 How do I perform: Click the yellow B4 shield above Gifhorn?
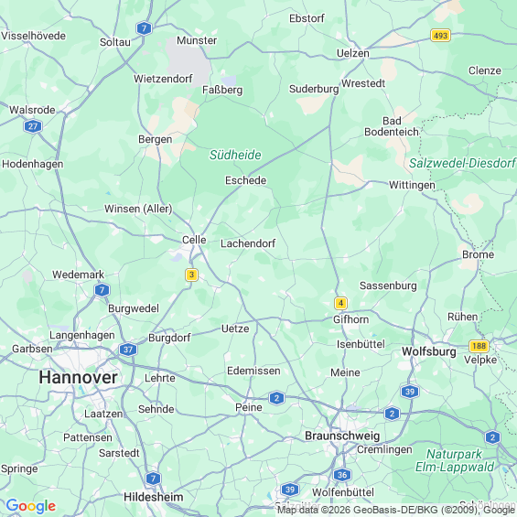click(x=340, y=303)
